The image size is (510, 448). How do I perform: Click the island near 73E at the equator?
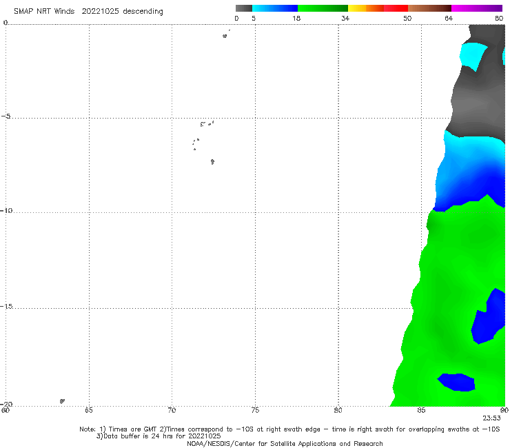[x=225, y=36]
